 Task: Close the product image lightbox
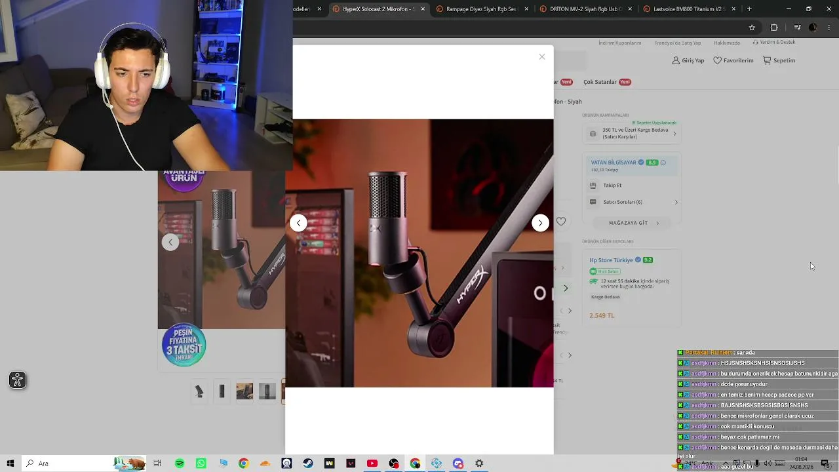point(542,57)
